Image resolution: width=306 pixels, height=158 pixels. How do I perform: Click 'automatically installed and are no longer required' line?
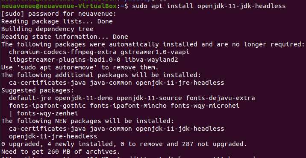[x=153, y=45]
